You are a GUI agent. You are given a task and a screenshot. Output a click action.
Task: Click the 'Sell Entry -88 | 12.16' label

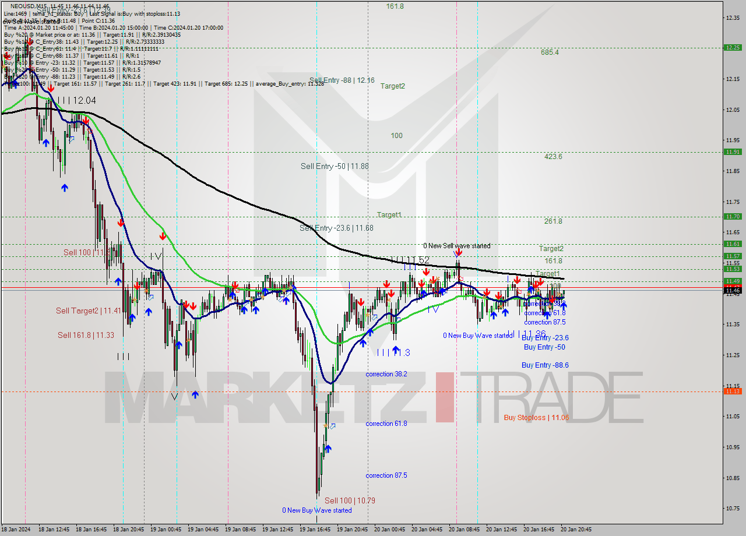(x=342, y=80)
